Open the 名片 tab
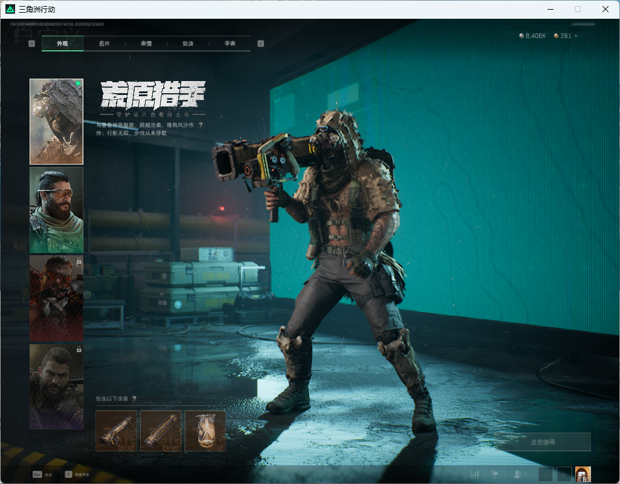Image resolution: width=620 pixels, height=484 pixels. (105, 44)
